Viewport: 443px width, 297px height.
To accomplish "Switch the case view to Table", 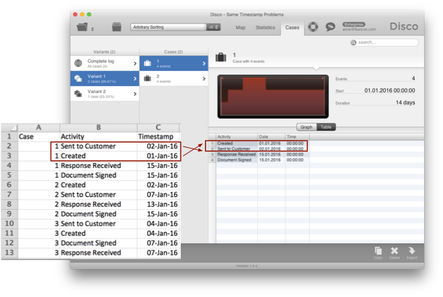I will click(326, 127).
